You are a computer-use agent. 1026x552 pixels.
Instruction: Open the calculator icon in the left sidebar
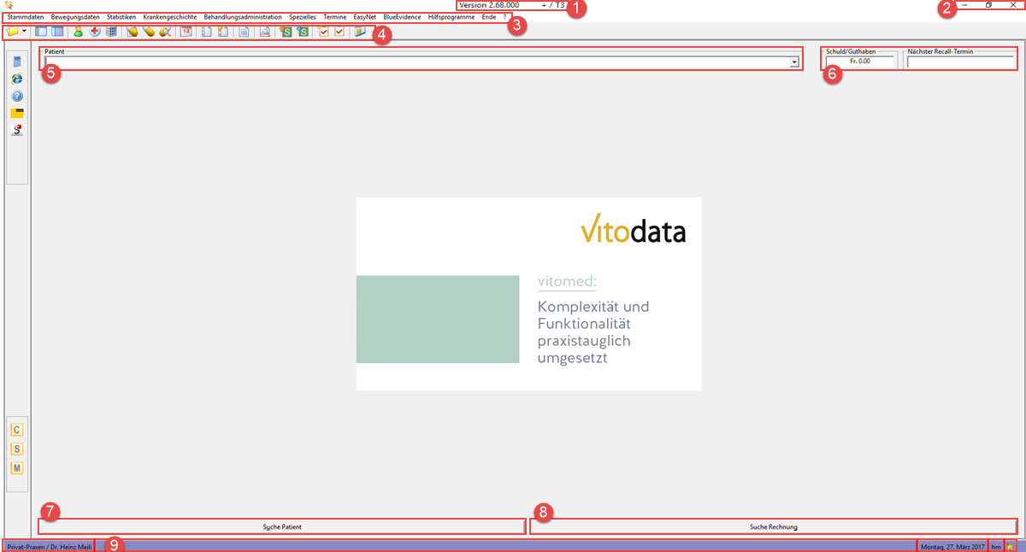(17, 62)
